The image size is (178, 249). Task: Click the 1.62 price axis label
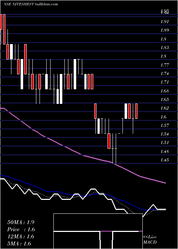(x=164, y=108)
